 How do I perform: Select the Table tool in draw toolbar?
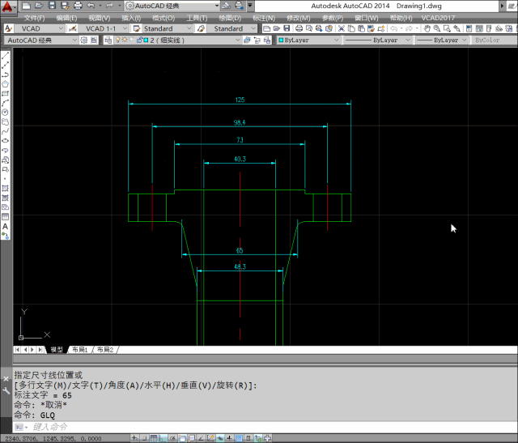[x=6, y=217]
